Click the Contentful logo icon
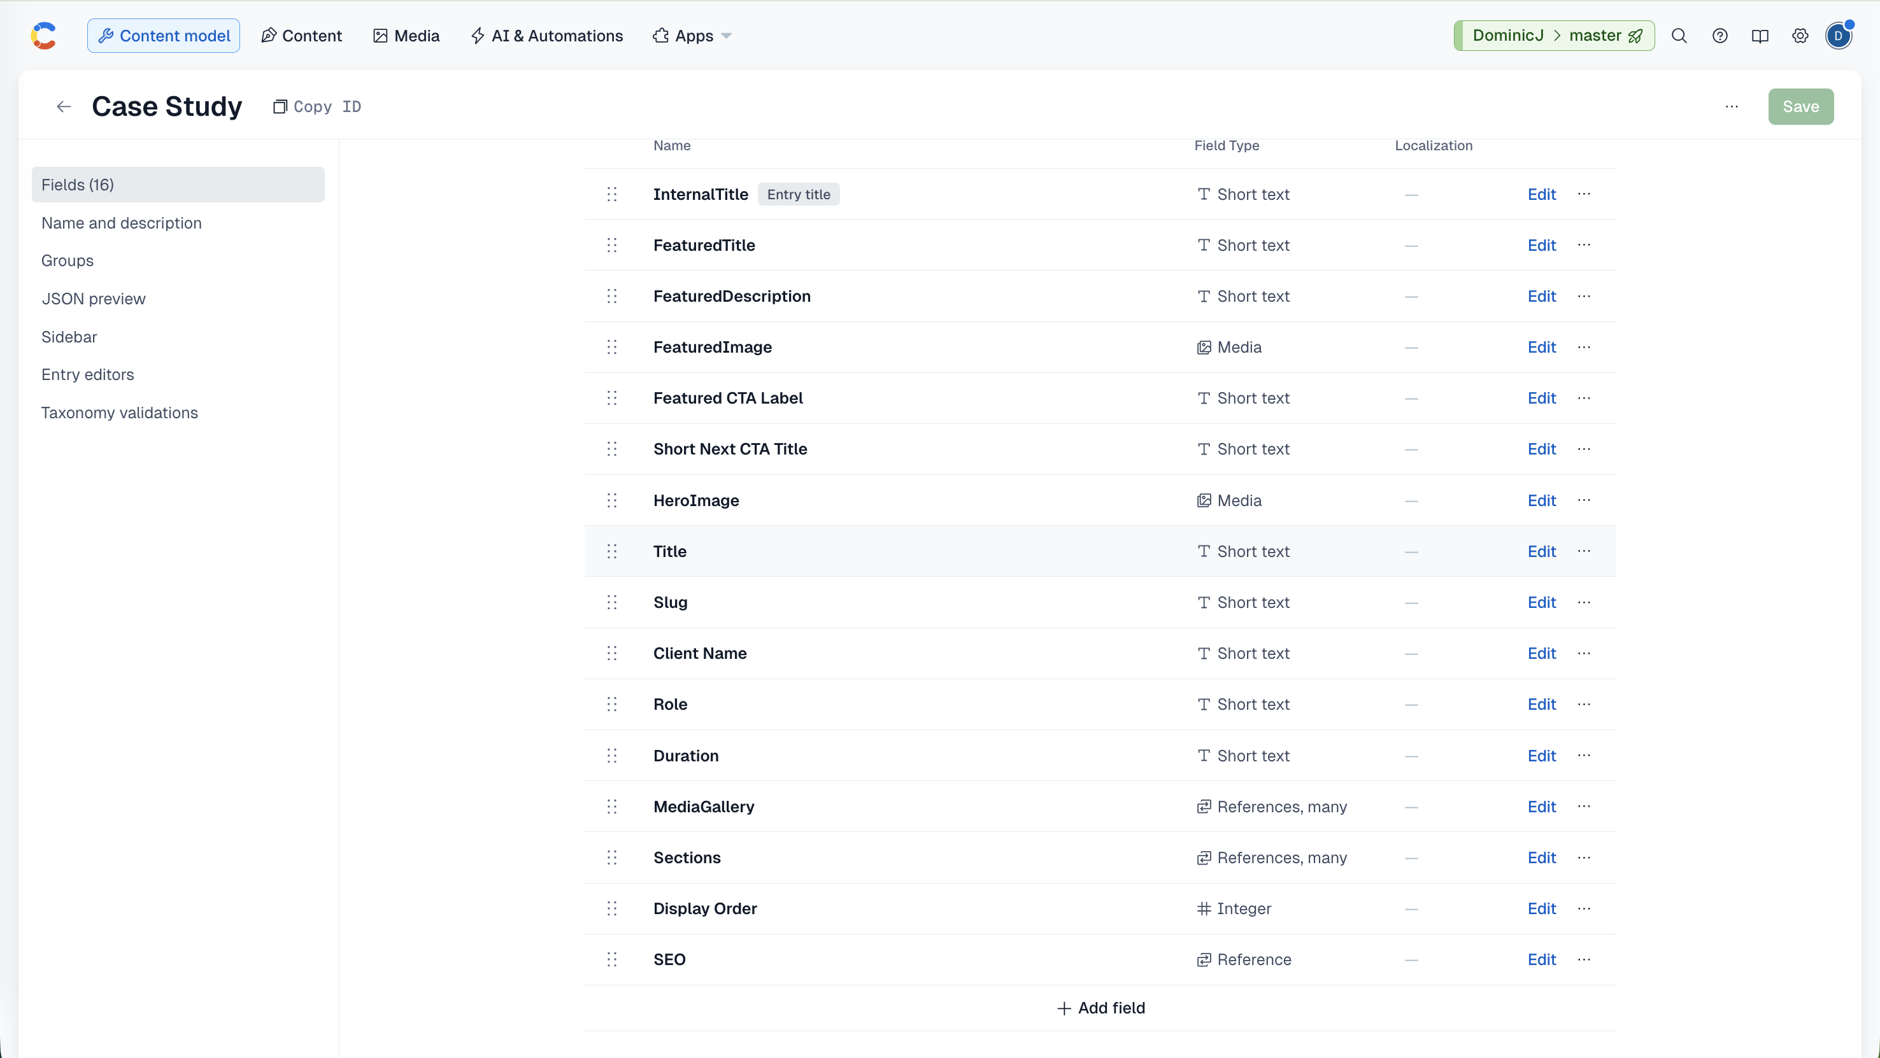 click(x=44, y=36)
